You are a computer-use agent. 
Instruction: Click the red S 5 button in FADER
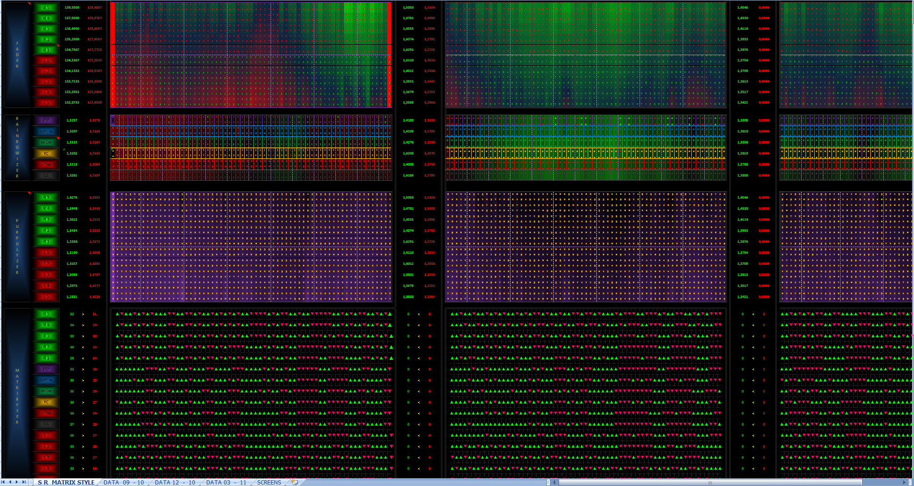pos(46,103)
